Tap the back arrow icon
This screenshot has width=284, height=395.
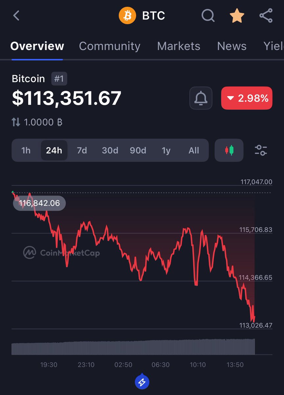(x=16, y=15)
